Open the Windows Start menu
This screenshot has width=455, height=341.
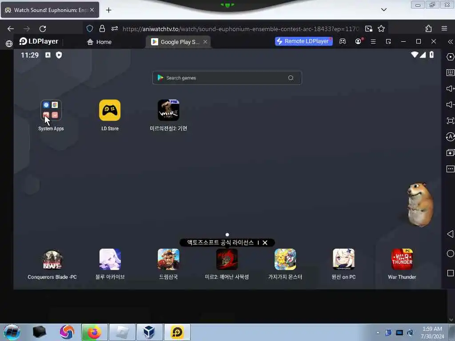coord(12,332)
